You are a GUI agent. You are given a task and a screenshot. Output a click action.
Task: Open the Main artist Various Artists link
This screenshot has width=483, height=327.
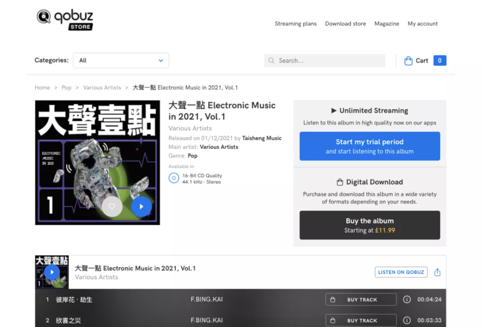219,147
